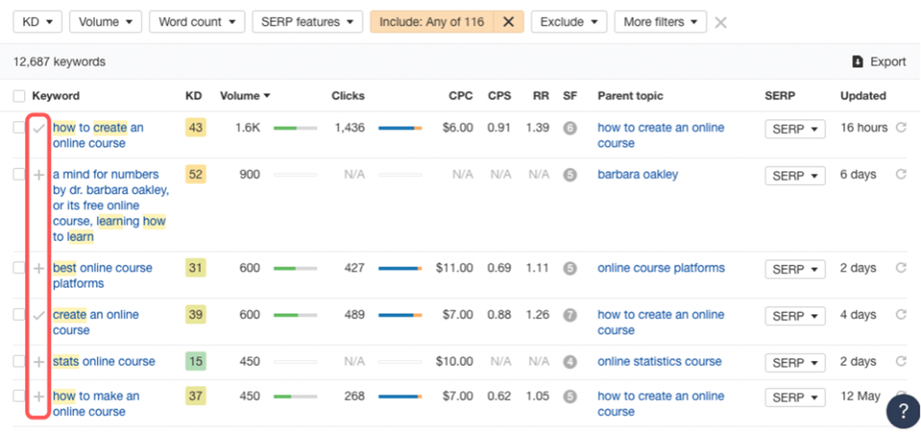Screen dimensions: 921x433
Task: Sort by the Clicks column header
Action: tap(348, 96)
